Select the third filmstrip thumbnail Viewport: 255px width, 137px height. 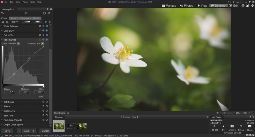click(x=82, y=126)
